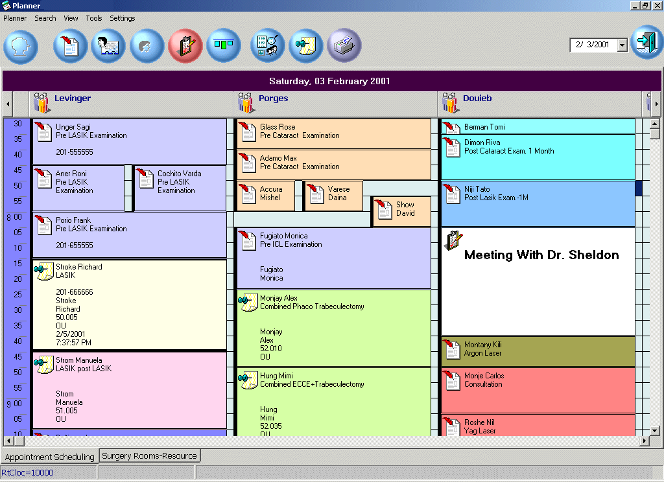Select Roshe Nil Yag Laser appointment
The image size is (664, 482).
click(x=538, y=425)
